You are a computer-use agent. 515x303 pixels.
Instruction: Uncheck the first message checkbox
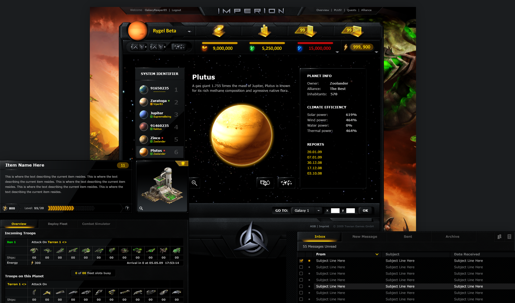tap(301, 261)
